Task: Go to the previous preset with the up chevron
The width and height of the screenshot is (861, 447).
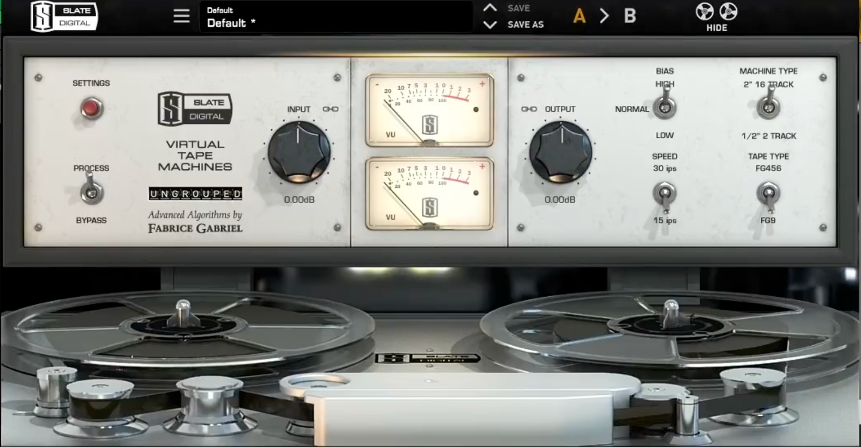Action: [x=490, y=8]
